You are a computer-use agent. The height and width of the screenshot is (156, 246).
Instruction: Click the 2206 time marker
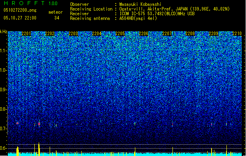(144, 34)
